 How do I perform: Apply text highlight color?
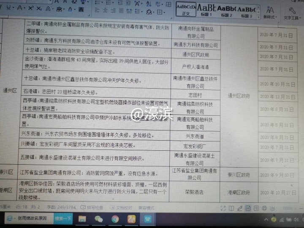pos(59,9)
